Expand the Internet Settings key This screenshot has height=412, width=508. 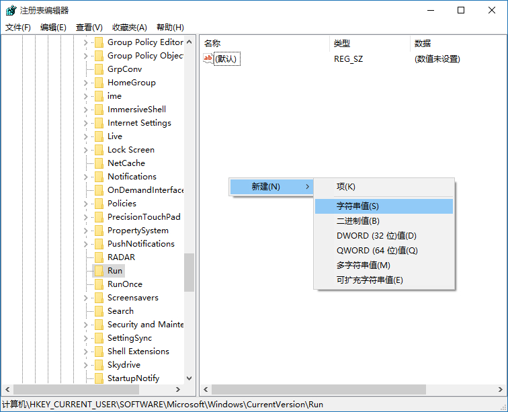85,123
